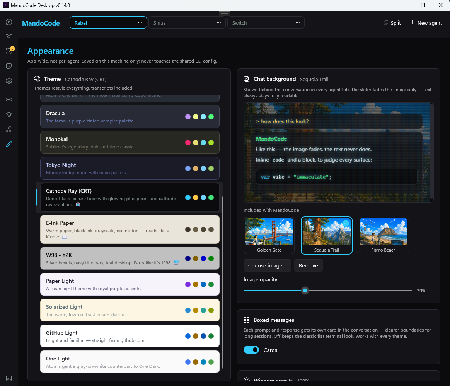Screen dimensions: 450x386
Task: Click the Remove background button
Action: click(x=308, y=265)
